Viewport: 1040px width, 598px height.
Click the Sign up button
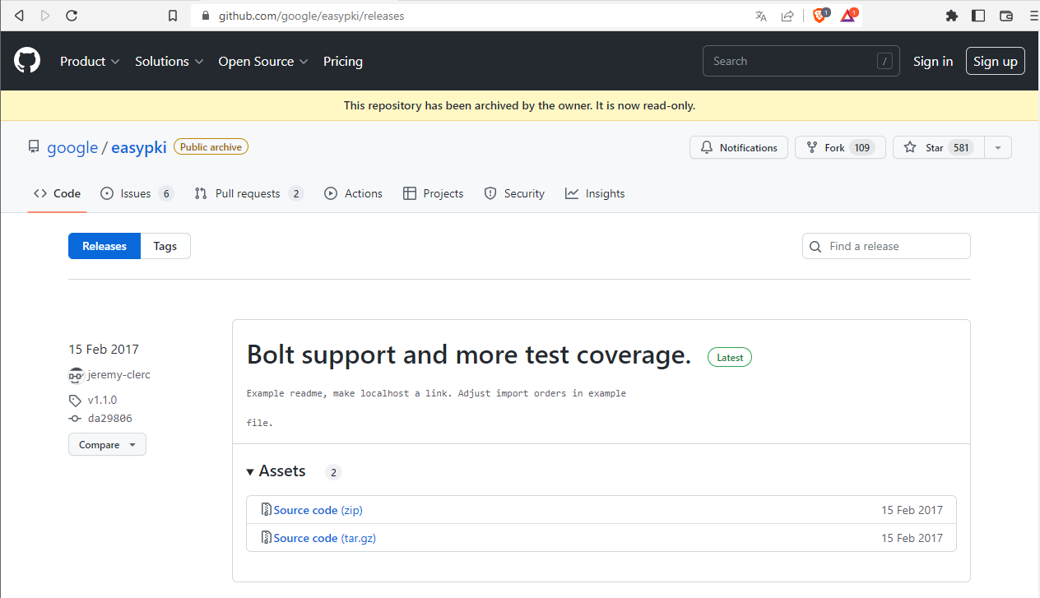[x=995, y=62]
